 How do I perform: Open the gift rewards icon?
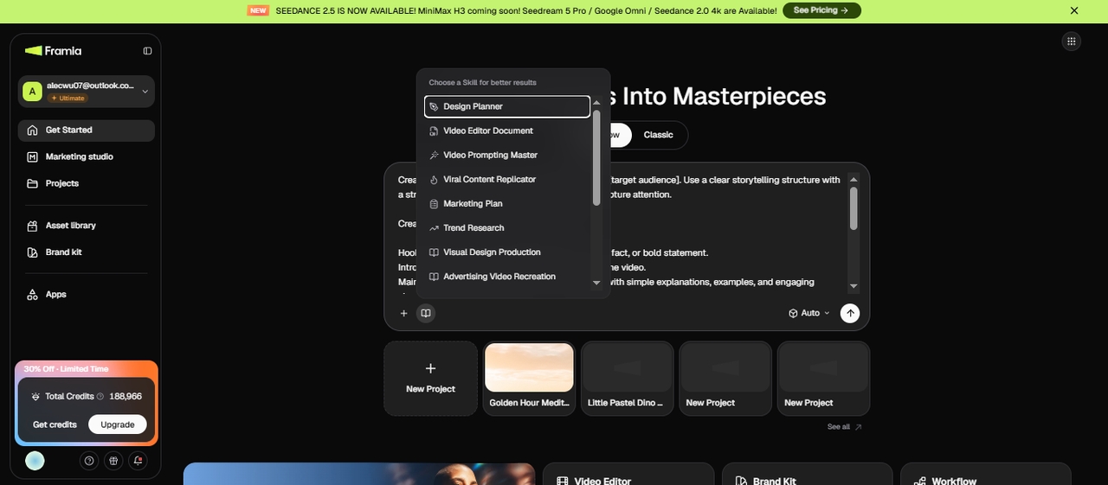tap(113, 461)
